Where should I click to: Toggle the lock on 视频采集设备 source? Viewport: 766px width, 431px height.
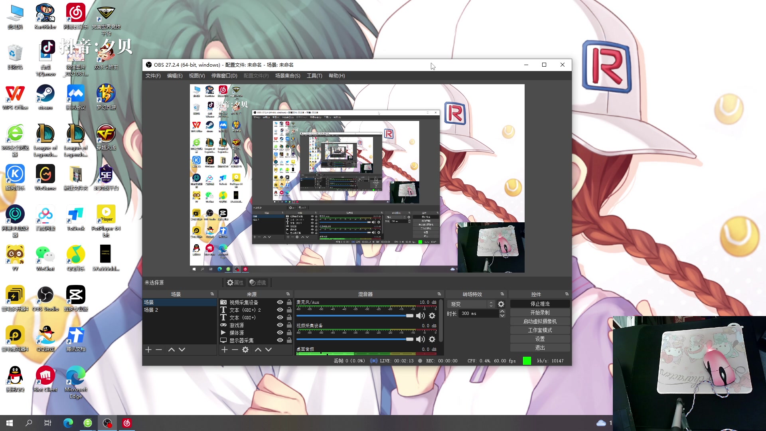(289, 302)
